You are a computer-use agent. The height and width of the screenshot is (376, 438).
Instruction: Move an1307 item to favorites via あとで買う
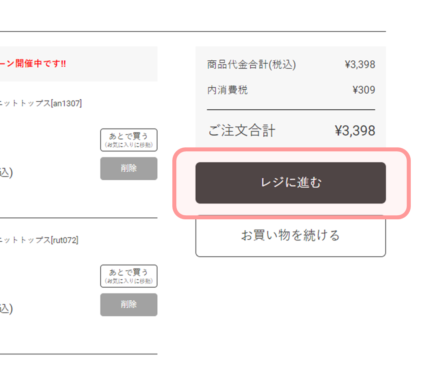point(129,140)
